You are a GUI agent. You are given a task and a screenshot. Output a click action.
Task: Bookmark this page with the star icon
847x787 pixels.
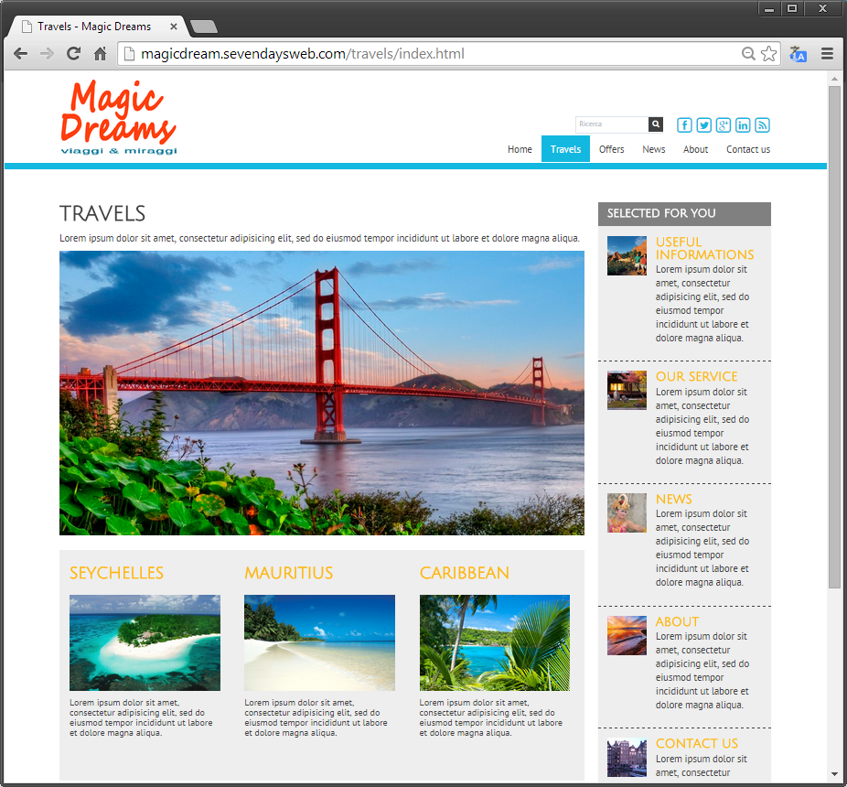point(768,53)
